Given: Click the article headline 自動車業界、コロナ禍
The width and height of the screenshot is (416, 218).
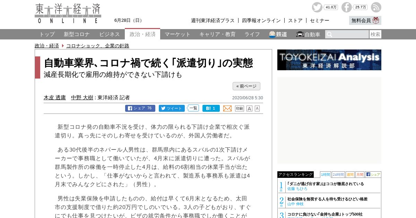Looking at the screenshot, I should 148,63.
